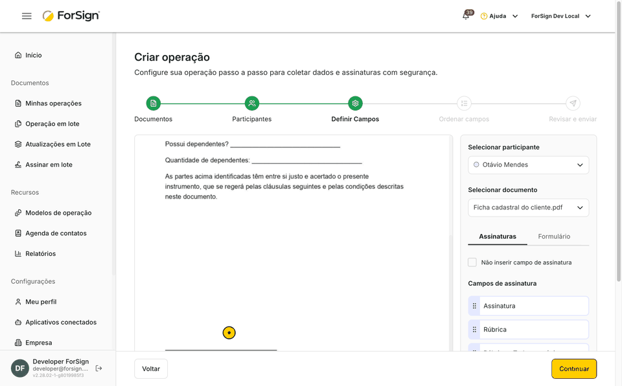Screen dimensions: 622x386
Task: Click Modelos de operação icon
Action: coord(18,213)
